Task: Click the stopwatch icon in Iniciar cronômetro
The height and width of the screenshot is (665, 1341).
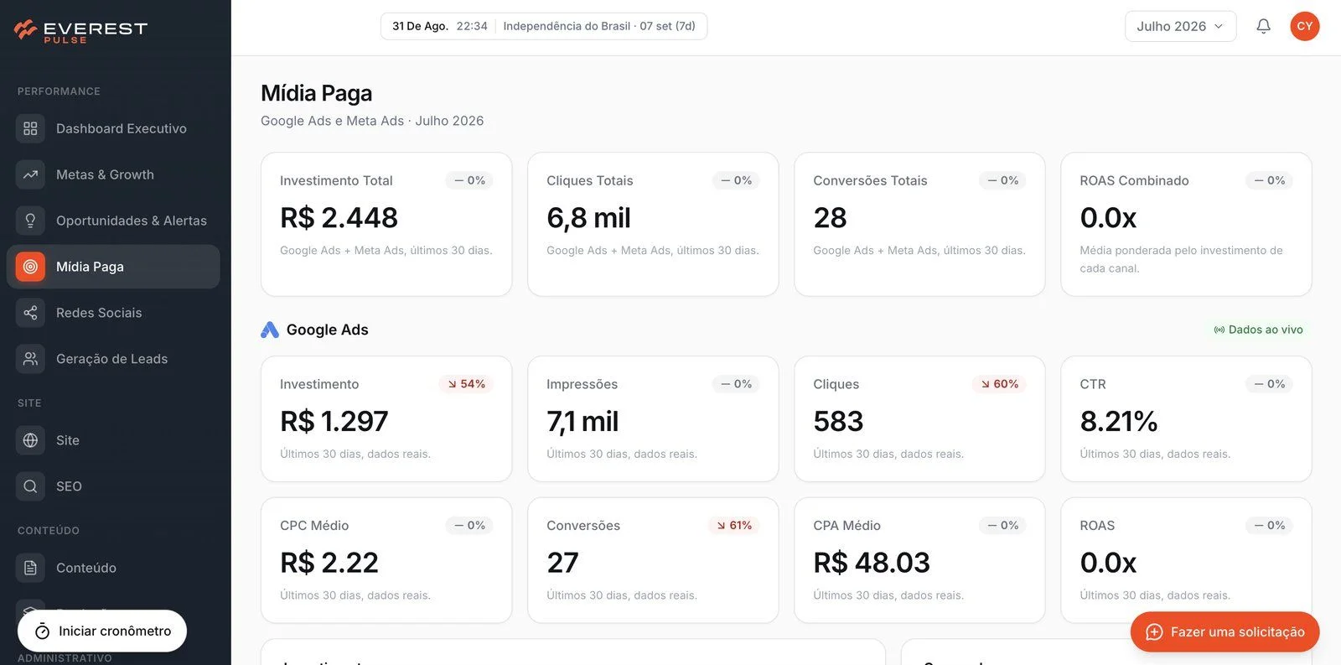Action: (42, 631)
